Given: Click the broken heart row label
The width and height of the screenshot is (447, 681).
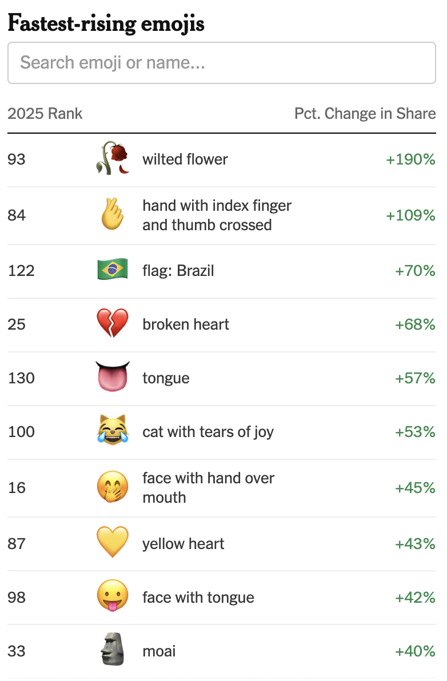Looking at the screenshot, I should coord(186,324).
